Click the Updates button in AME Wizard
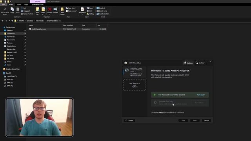 click(188, 63)
